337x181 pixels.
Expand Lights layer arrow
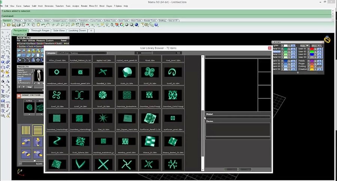pyautogui.click(x=282, y=46)
